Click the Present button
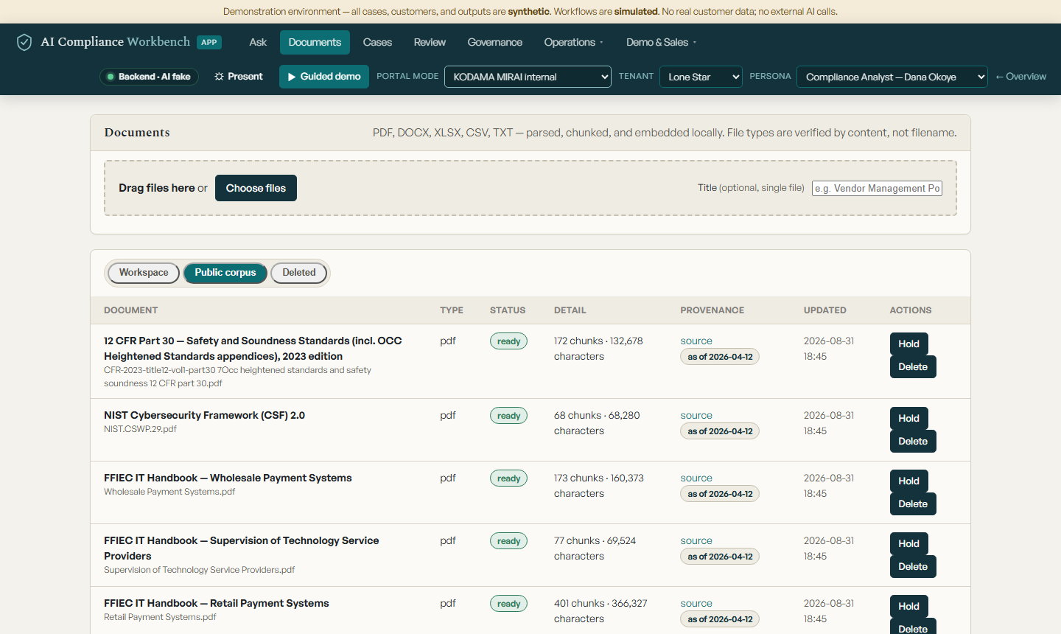 point(238,77)
